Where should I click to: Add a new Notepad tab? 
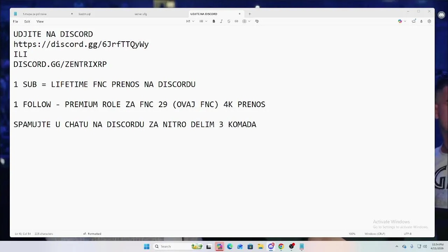[250, 14]
